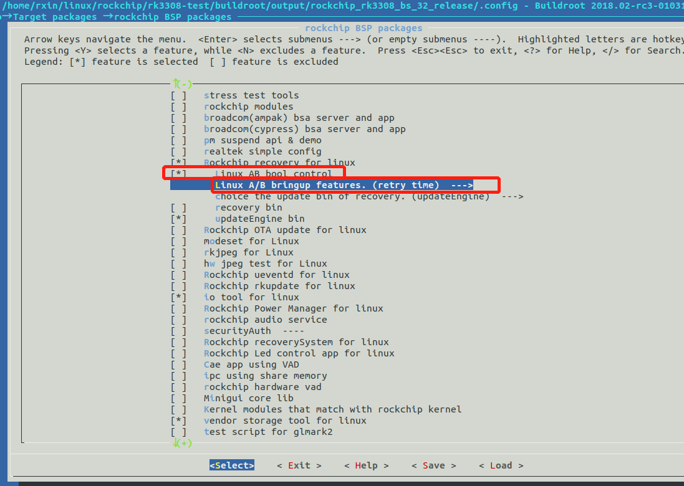
Task: Click the rockchip BSP packages dialog title
Action: point(364,28)
